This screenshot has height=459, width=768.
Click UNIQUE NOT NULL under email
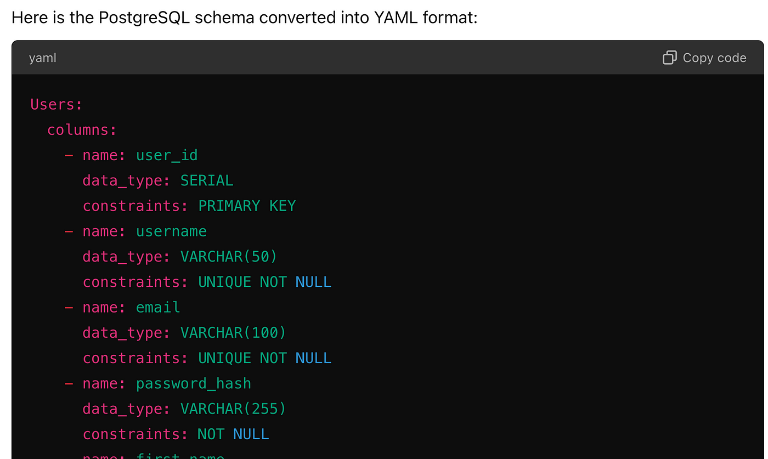tap(264, 358)
